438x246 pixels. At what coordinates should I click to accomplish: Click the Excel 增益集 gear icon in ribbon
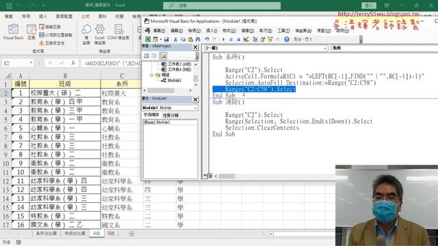coord(100,34)
